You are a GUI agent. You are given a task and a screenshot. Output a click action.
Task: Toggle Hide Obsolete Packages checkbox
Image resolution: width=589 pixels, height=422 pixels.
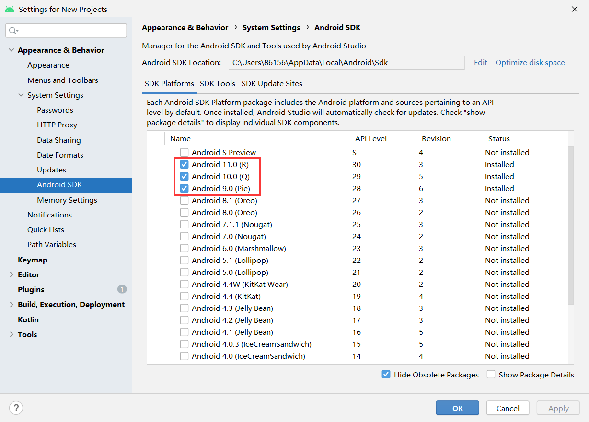pos(386,375)
